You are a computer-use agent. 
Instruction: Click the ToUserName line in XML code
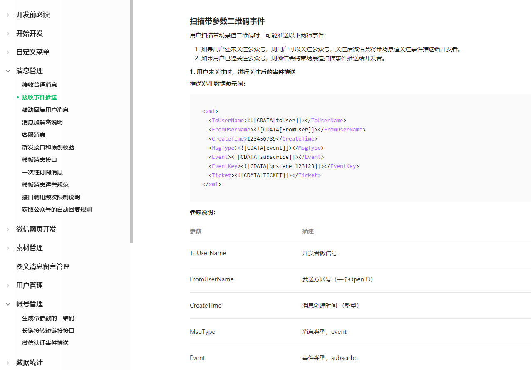point(278,121)
